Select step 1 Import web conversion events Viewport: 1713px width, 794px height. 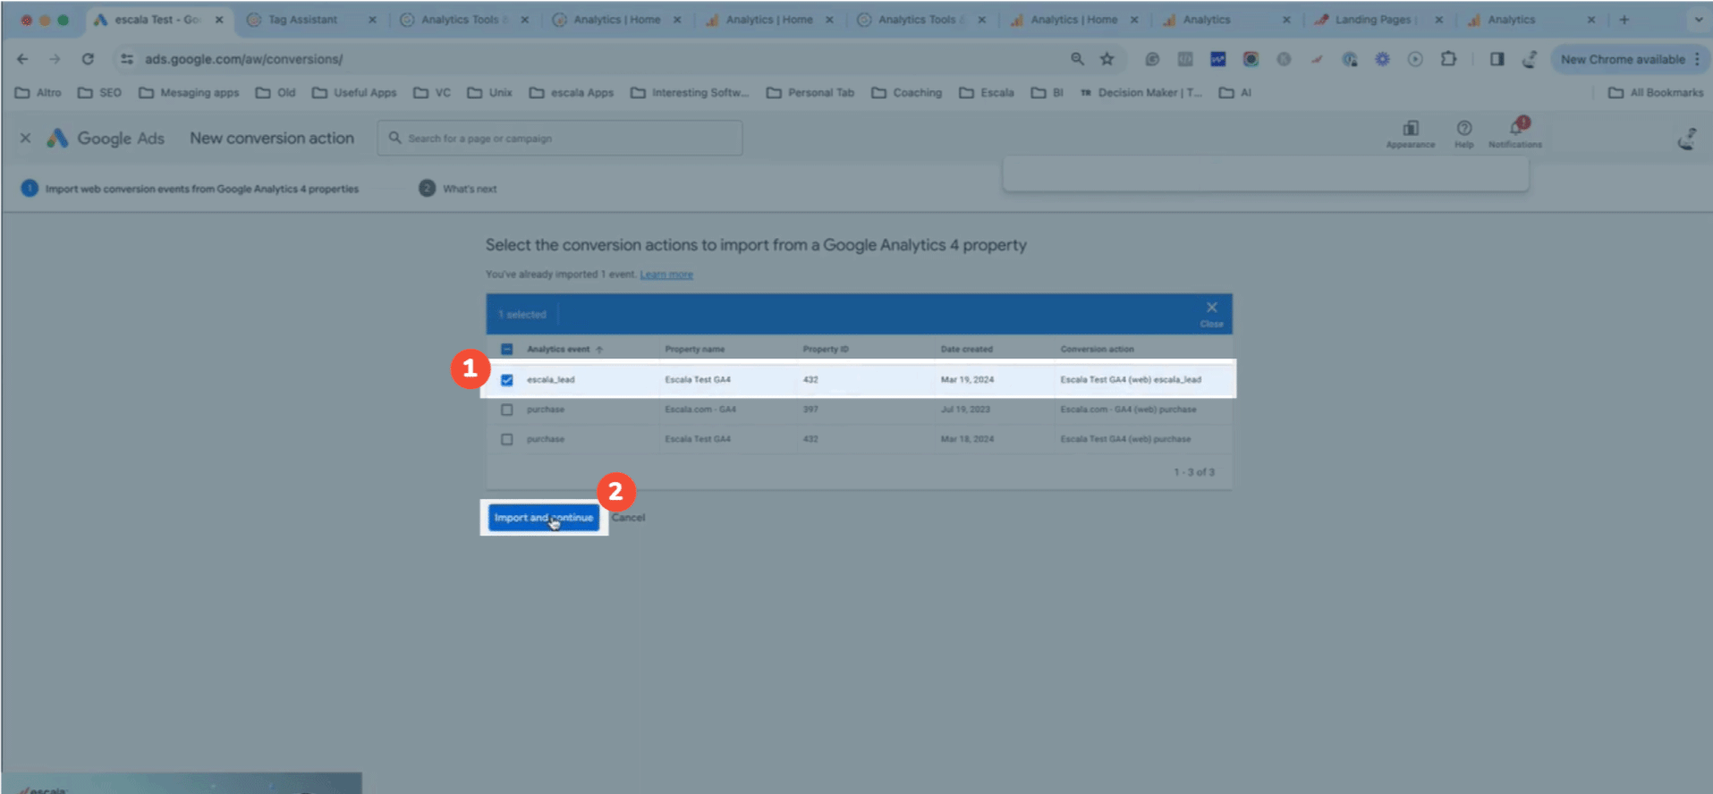[190, 189]
